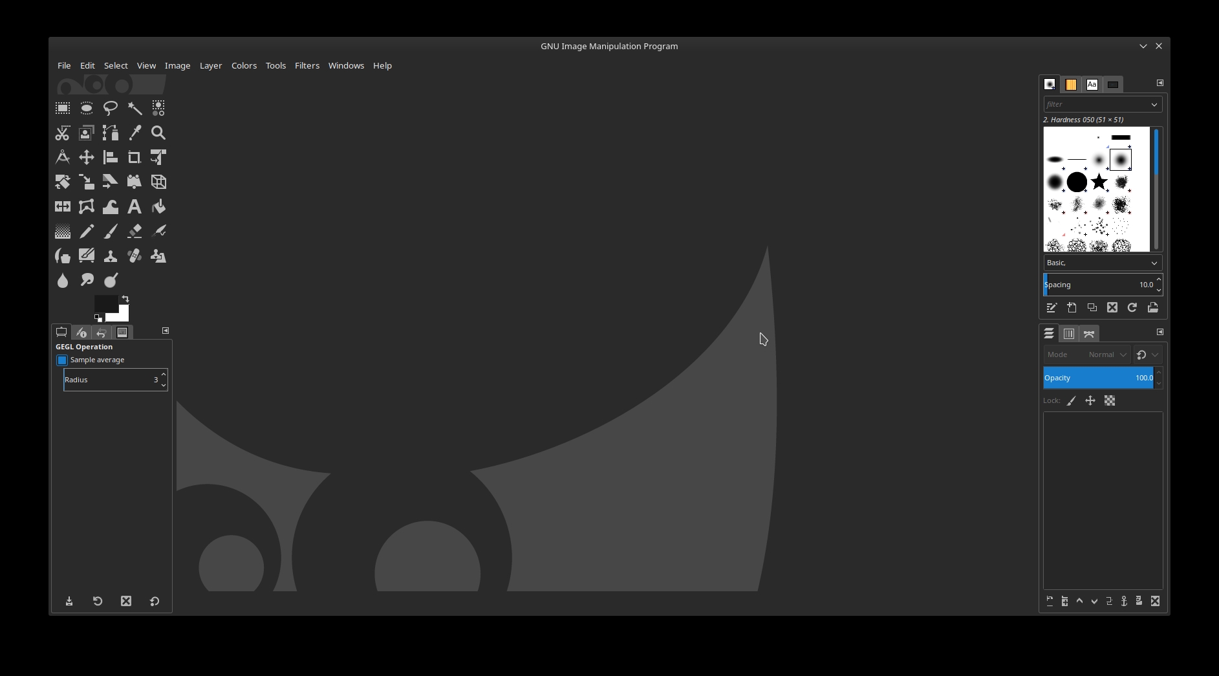Select the Color Picker eyedropper tool

135,133
